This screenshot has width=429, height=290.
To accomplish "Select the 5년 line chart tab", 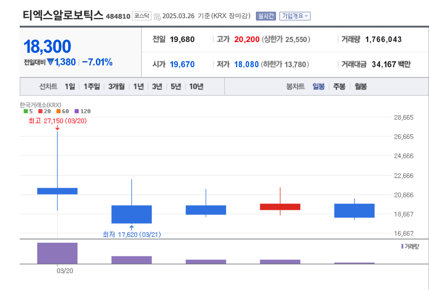I will tap(176, 86).
